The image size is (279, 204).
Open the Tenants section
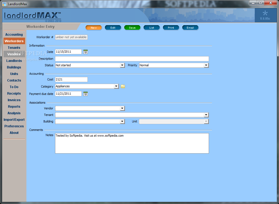point(14,48)
